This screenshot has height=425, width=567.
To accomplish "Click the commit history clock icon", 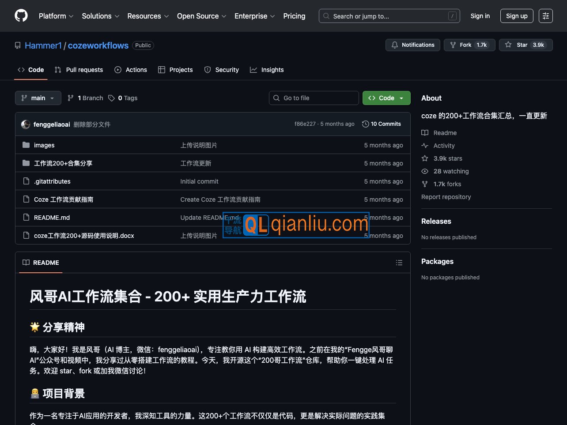I will (365, 124).
